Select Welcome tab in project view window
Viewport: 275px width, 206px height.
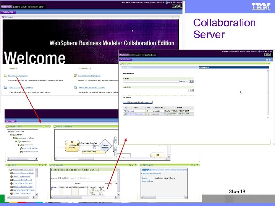pyautogui.click(x=11, y=121)
